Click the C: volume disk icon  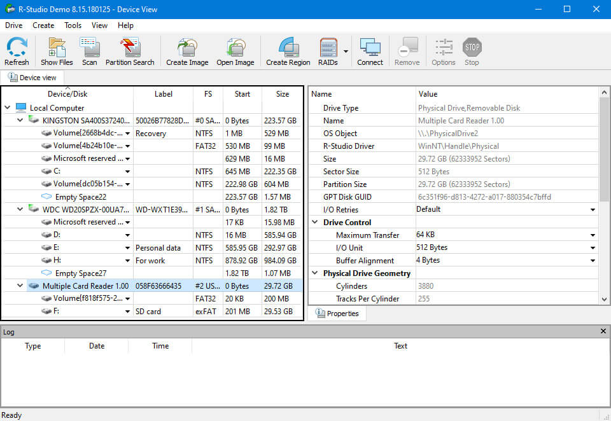[46, 171]
